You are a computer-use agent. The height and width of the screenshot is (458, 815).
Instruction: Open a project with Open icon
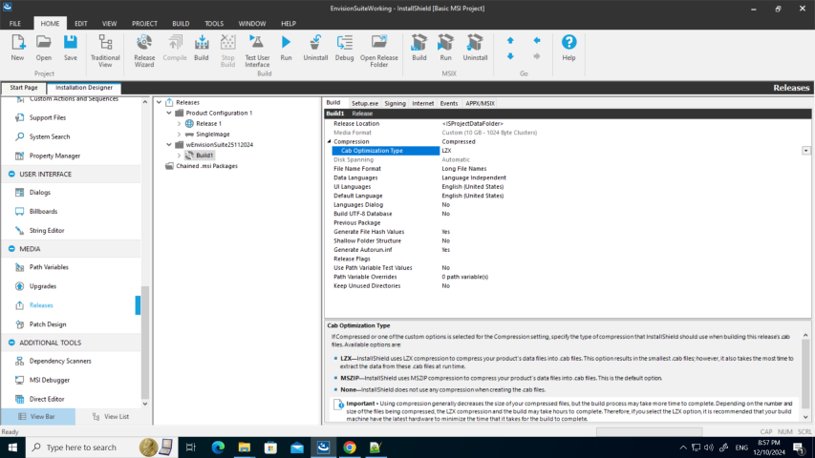pos(44,48)
